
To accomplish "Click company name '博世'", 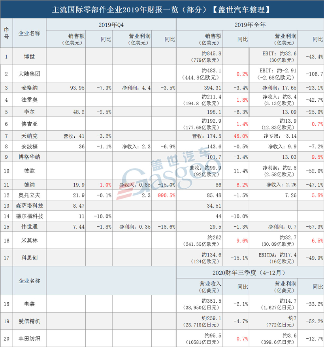I will pyautogui.click(x=29, y=57).
